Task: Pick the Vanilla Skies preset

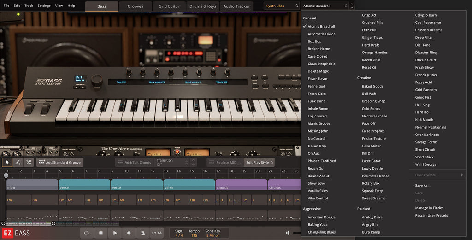Action: (318, 191)
